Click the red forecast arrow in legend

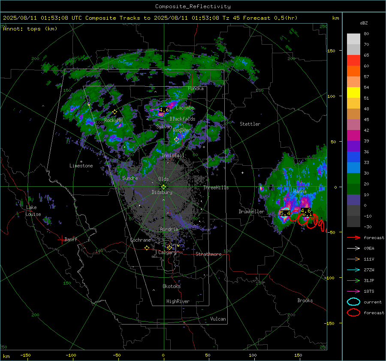(x=353, y=237)
